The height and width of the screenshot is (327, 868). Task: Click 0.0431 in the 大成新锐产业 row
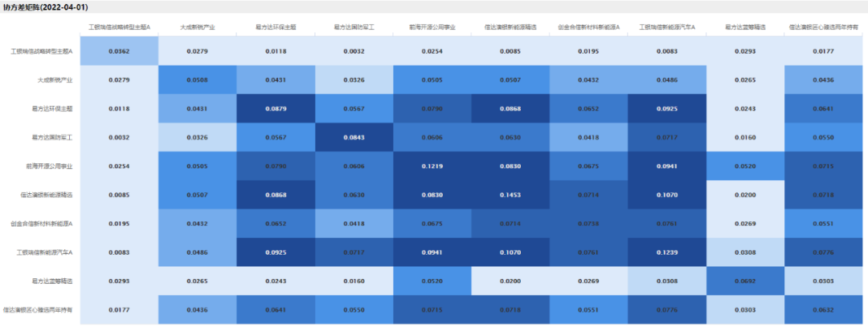point(276,79)
